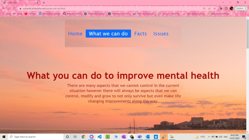Open the Gmail bookmark
This screenshot has width=249, height=140.
click(x=18, y=14)
